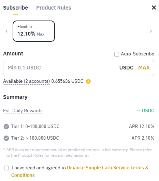Switch to the Product Rules tab
159x181 pixels.
[54, 8]
